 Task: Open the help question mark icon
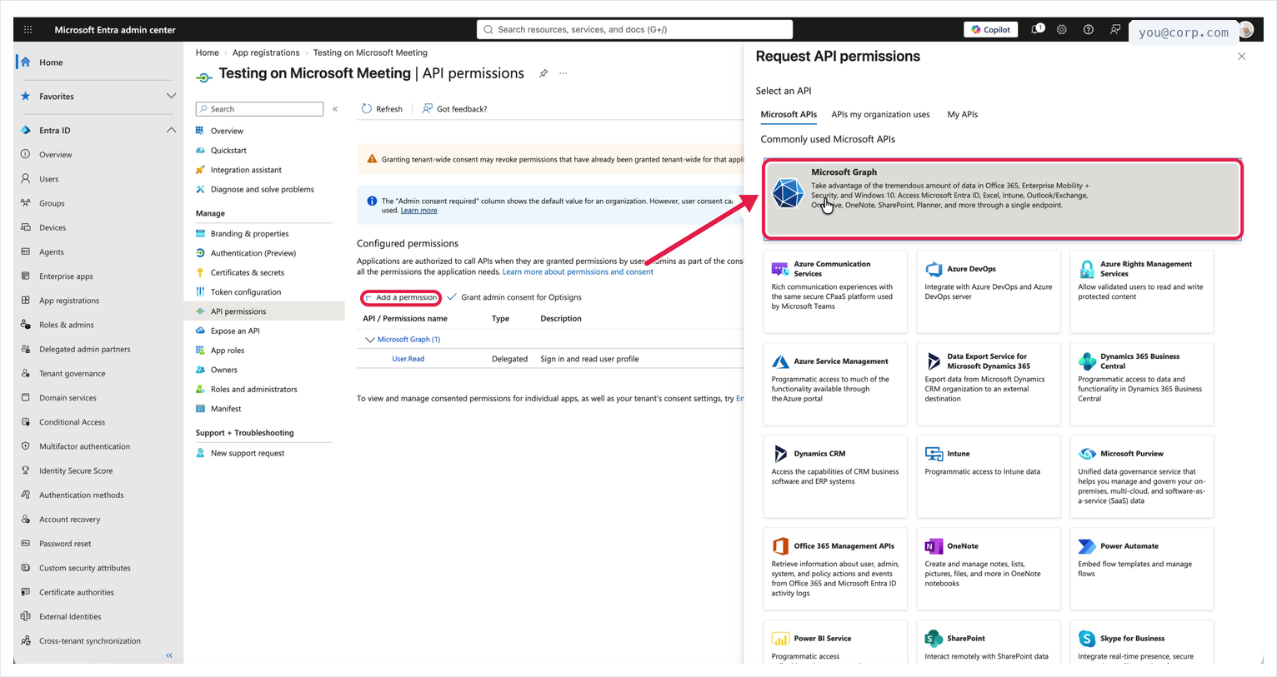click(1089, 29)
